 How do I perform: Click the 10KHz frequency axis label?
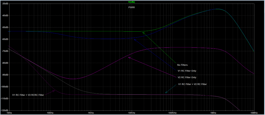coord(132,113)
